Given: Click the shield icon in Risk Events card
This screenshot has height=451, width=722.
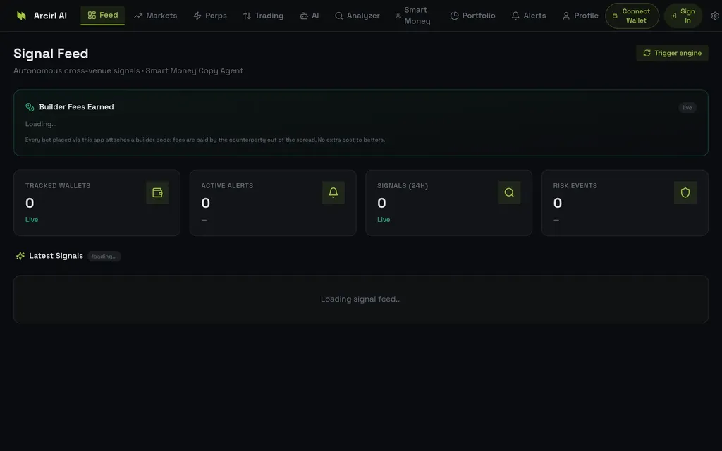Looking at the screenshot, I should pos(685,193).
